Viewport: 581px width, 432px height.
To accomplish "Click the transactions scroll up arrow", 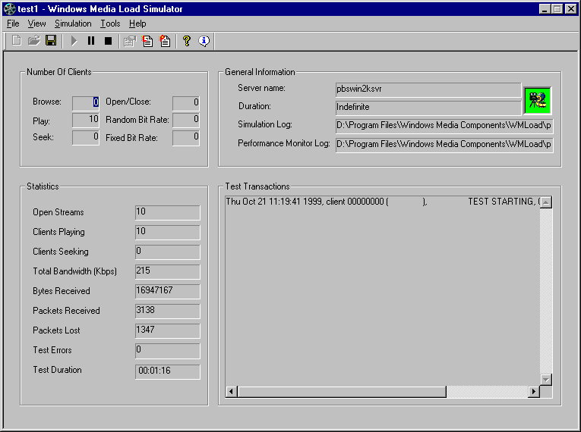I will (546, 202).
